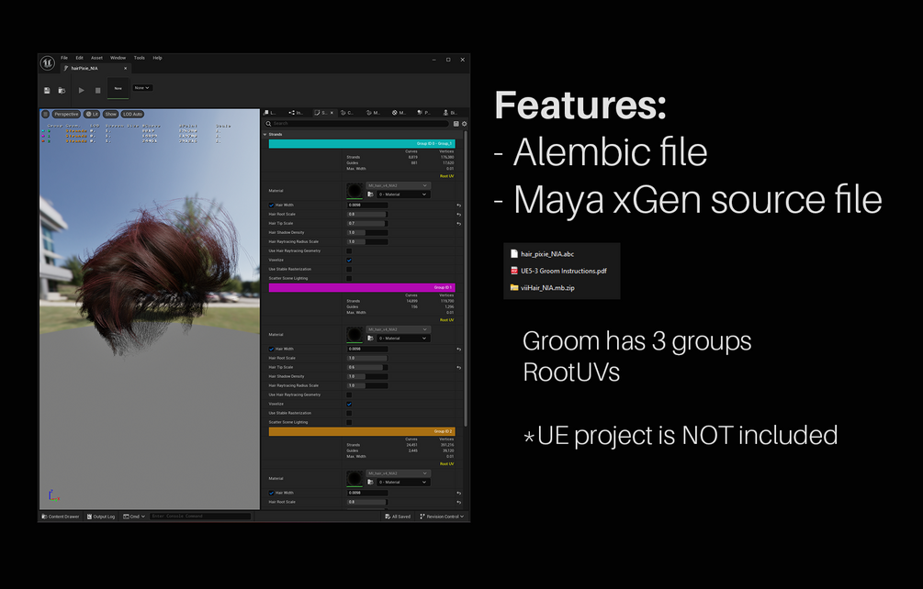Screen dimensions: 923x589
Task: Toggle Group 1 Hair Width override checkbox
Action: point(271,350)
